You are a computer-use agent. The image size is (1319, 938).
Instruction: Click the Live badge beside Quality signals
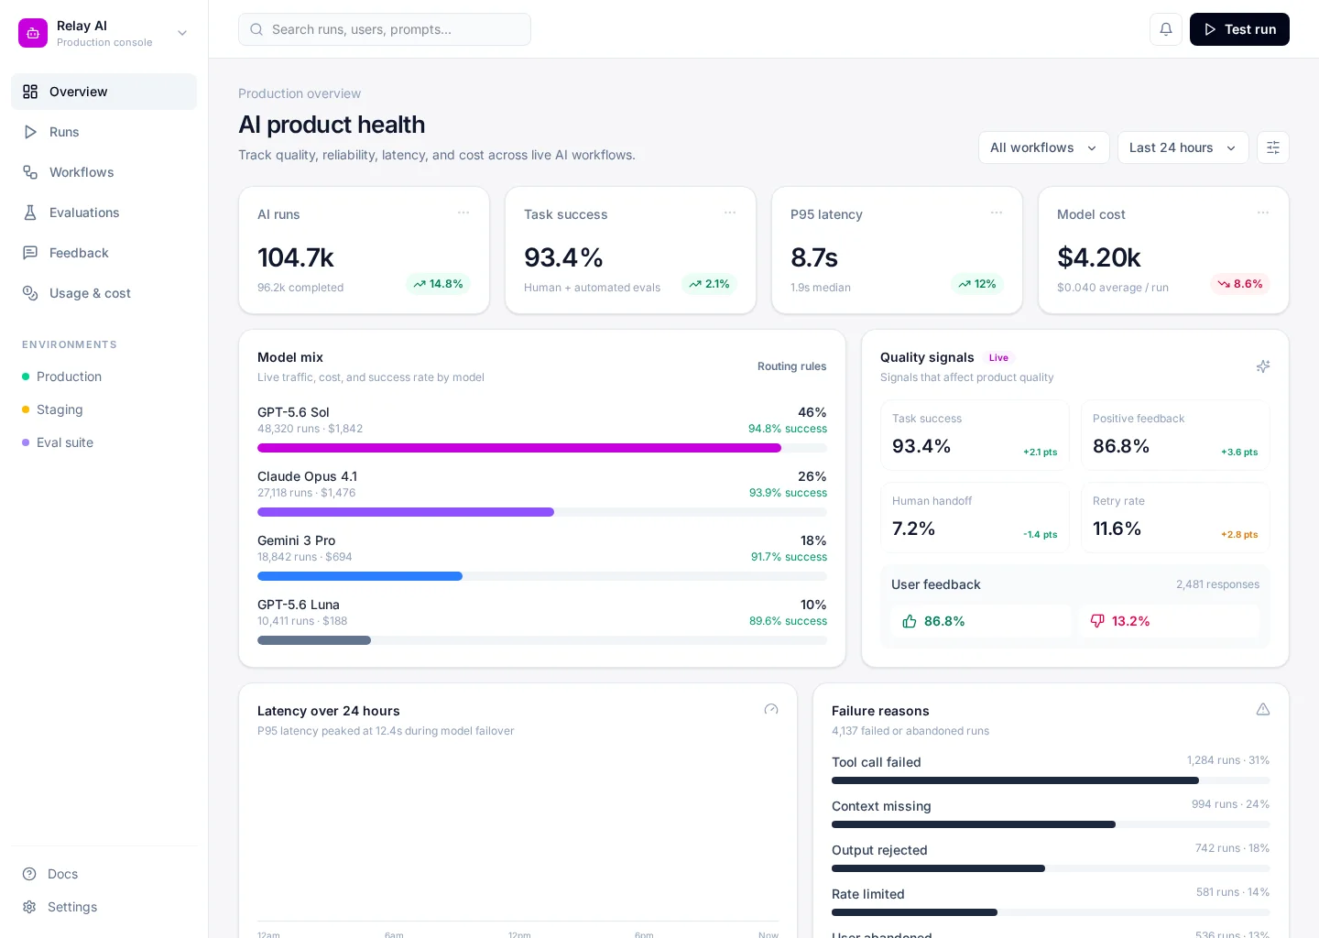[x=998, y=358]
